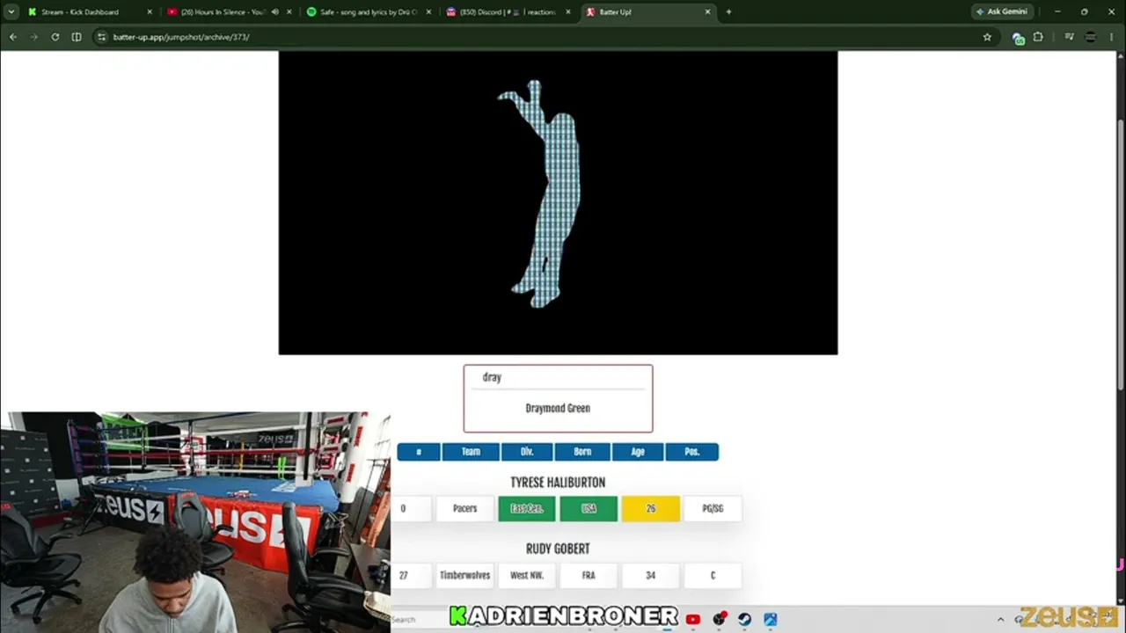The width and height of the screenshot is (1126, 633).
Task: Click the 'FRA' birthplace cell
Action: (x=589, y=575)
